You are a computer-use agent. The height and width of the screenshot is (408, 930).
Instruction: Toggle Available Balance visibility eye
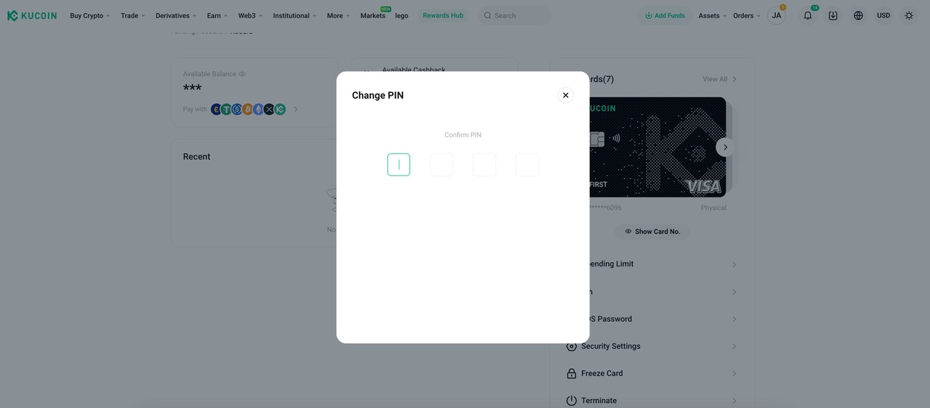(243, 74)
